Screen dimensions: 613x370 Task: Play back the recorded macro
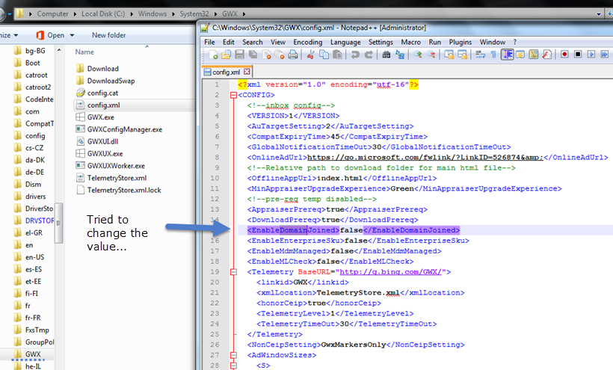tap(591, 55)
